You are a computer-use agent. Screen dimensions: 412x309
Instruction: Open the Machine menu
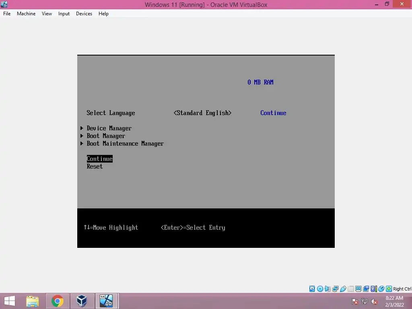tap(26, 14)
